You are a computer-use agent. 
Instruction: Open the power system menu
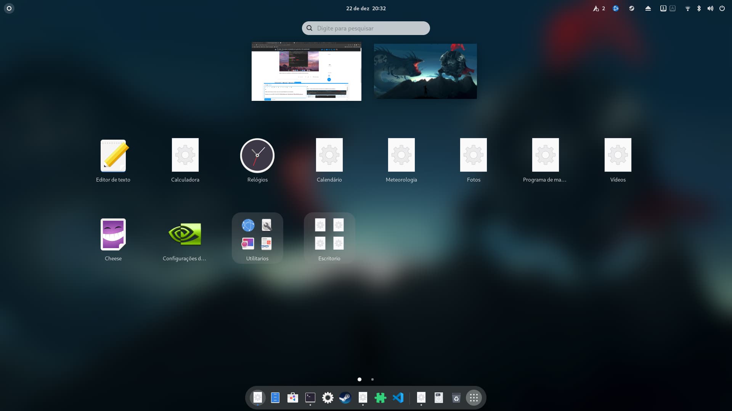[722, 8]
